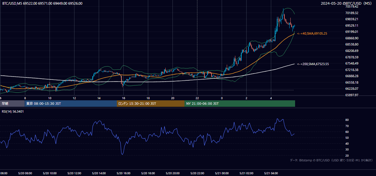Pick hour label 4 below price chart
The height and width of the screenshot is (176, 376).
coord(271,98)
